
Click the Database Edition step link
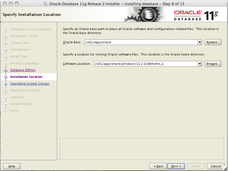coord(23,70)
